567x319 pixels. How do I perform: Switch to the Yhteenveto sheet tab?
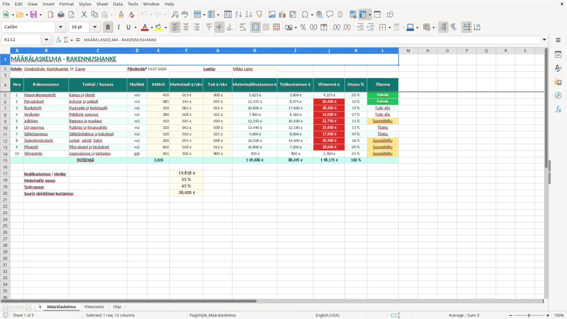[94, 307]
